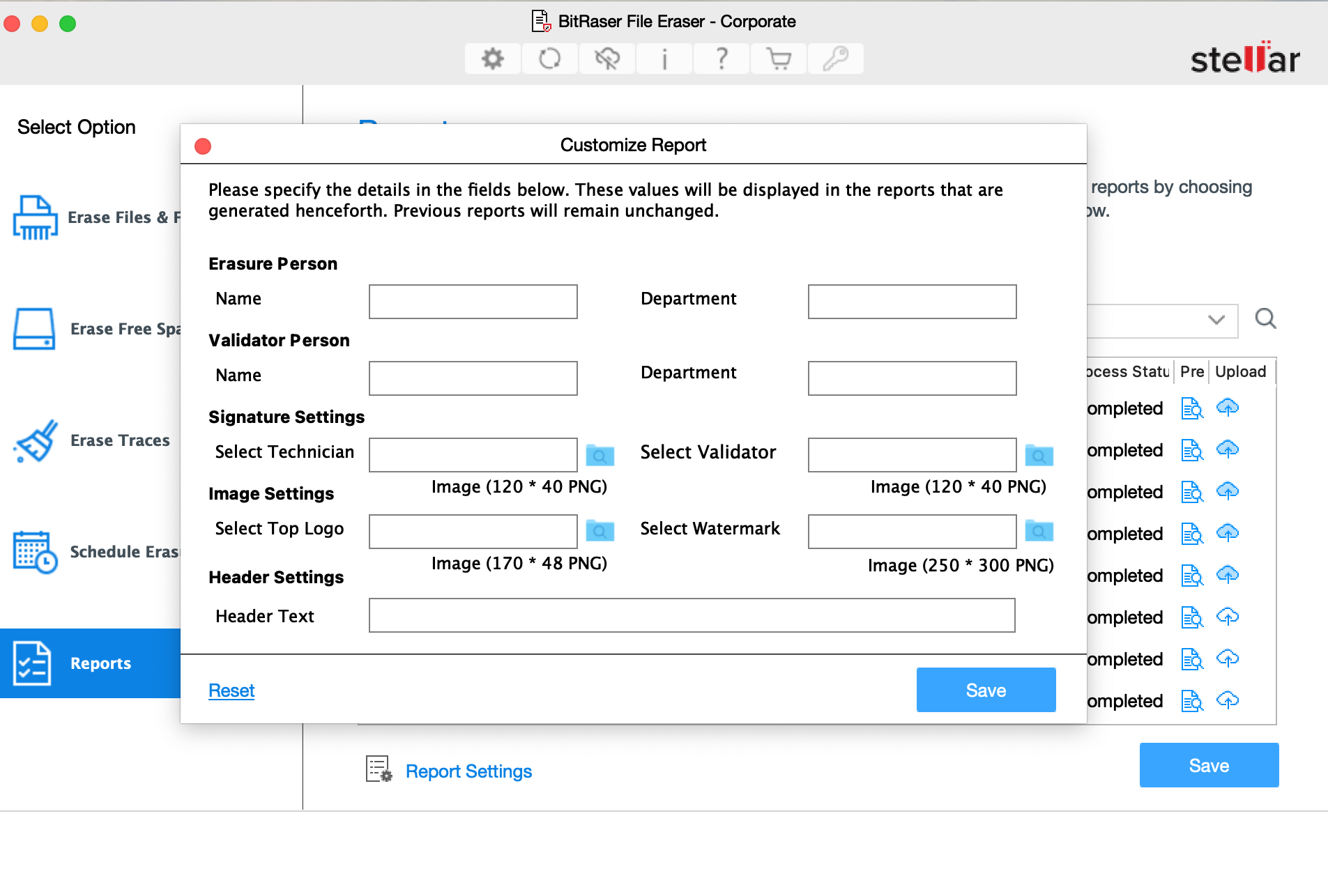Preview report in third completed row
The height and width of the screenshot is (894, 1328).
(x=1192, y=492)
